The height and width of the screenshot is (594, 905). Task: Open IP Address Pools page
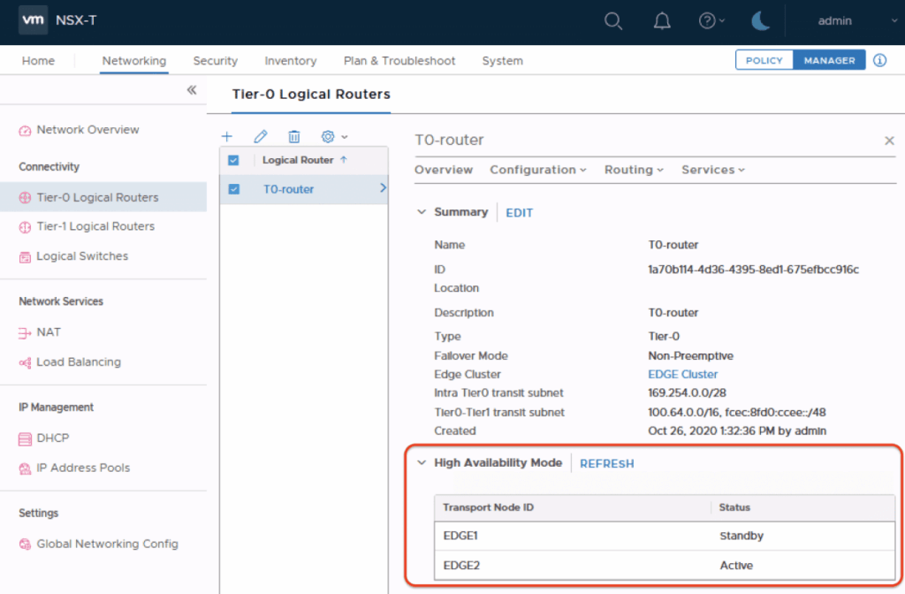[x=83, y=468]
